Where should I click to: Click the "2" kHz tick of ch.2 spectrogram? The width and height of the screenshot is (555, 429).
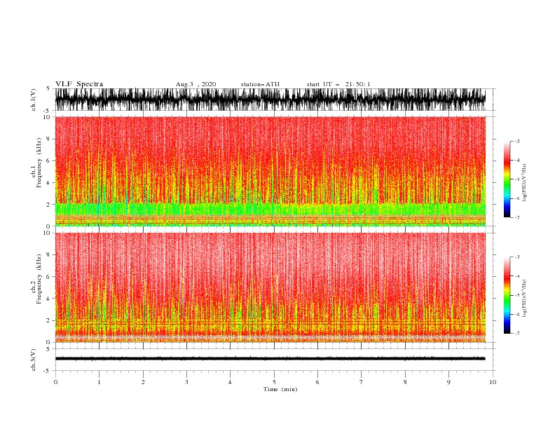[49, 320]
